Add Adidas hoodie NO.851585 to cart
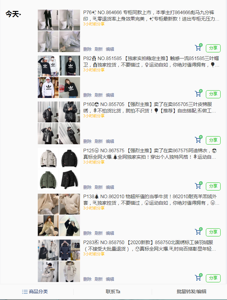 tap(199, 93)
